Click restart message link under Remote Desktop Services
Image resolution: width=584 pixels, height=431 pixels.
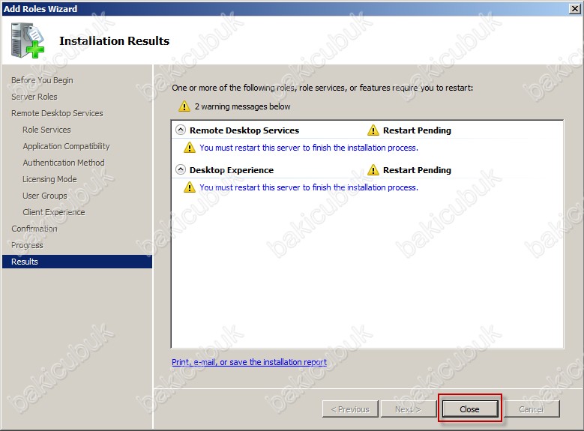tap(309, 148)
